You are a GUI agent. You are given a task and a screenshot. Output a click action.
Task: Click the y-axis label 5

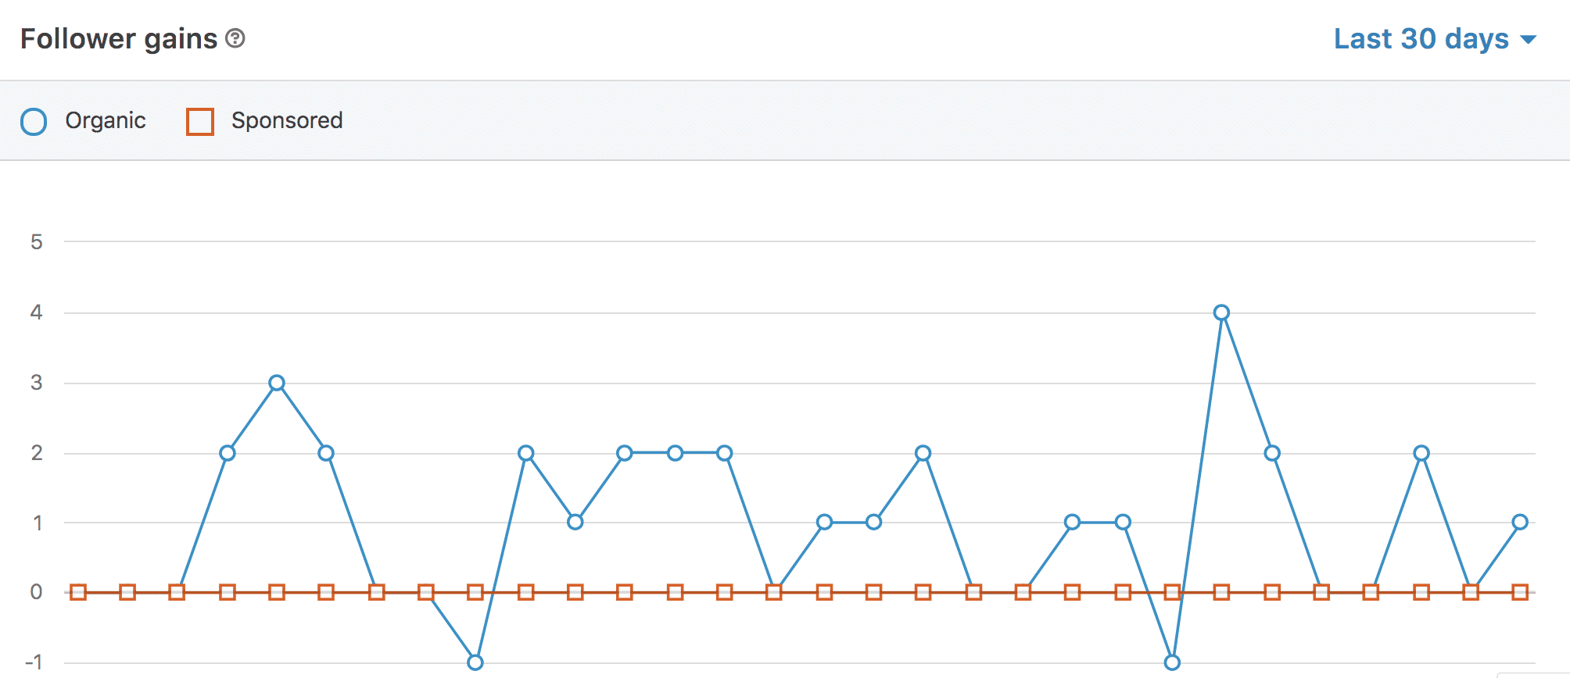coord(37,242)
